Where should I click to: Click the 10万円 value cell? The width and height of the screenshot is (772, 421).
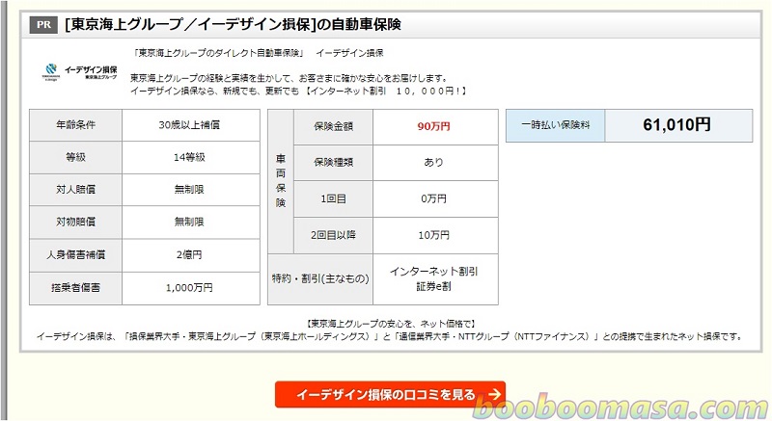pyautogui.click(x=435, y=235)
